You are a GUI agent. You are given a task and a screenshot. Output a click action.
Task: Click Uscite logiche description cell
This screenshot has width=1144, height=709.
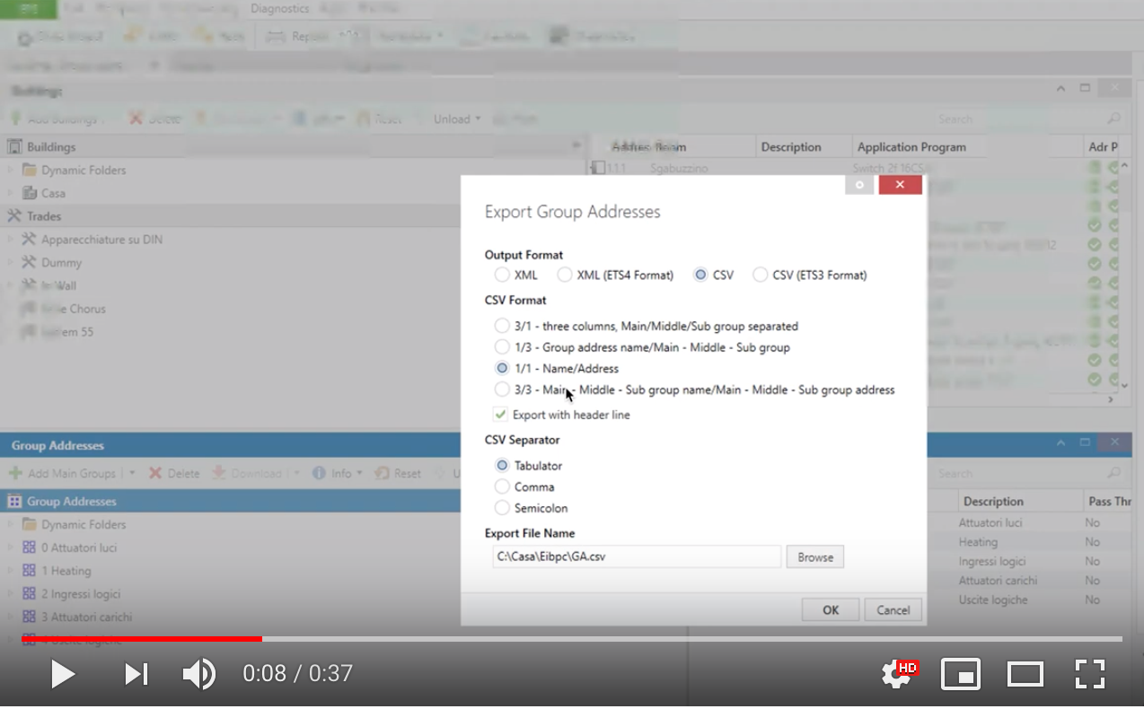[x=993, y=600]
